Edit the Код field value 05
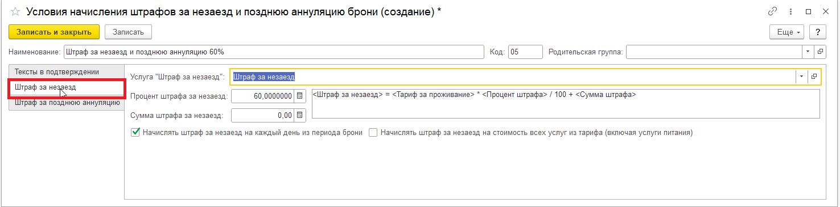Viewport: 840px width, 207px height. pyautogui.click(x=525, y=52)
